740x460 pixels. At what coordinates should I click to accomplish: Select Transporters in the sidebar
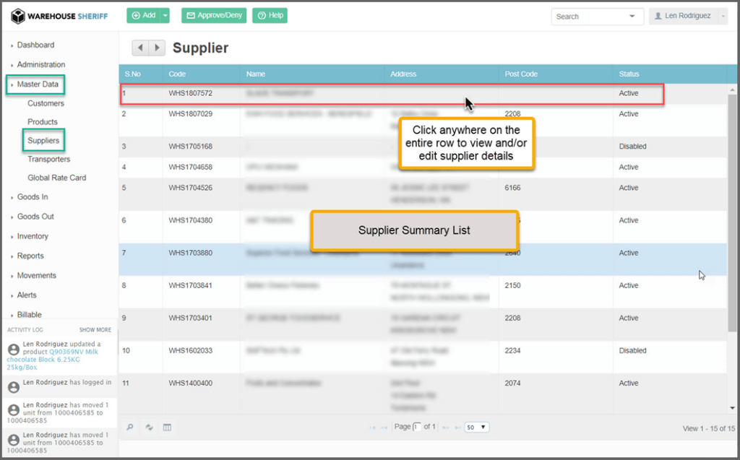coord(48,159)
